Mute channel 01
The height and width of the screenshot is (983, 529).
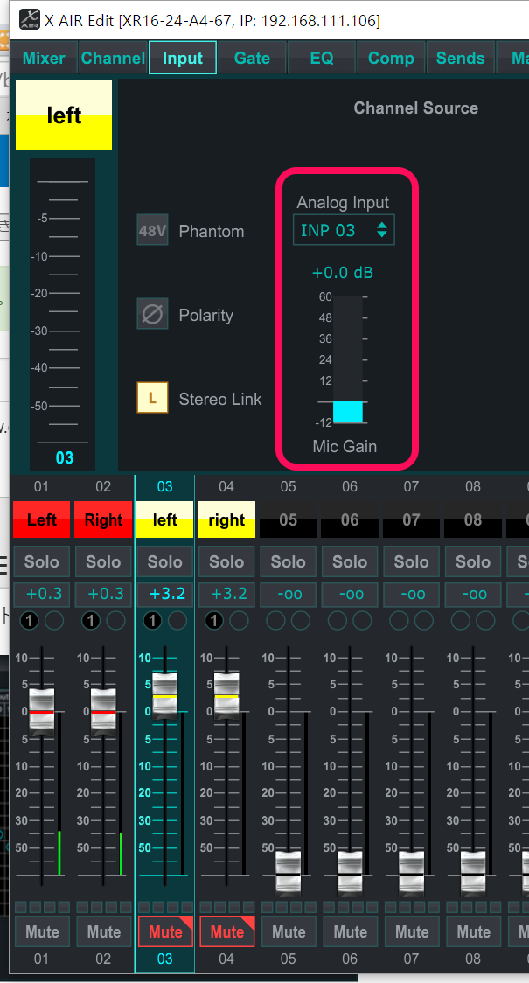click(x=42, y=931)
